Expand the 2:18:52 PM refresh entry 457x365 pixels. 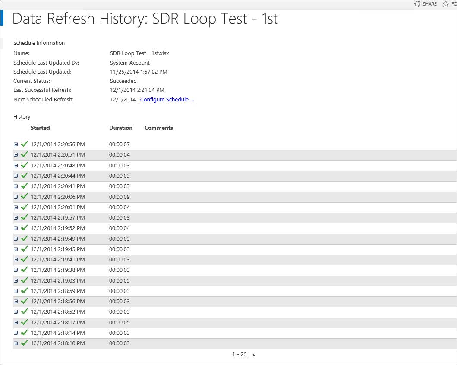click(x=16, y=312)
